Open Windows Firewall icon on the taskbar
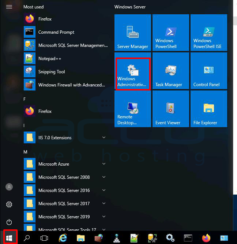Image resolution: width=237 pixels, height=244 pixels. pyautogui.click(x=99, y=238)
